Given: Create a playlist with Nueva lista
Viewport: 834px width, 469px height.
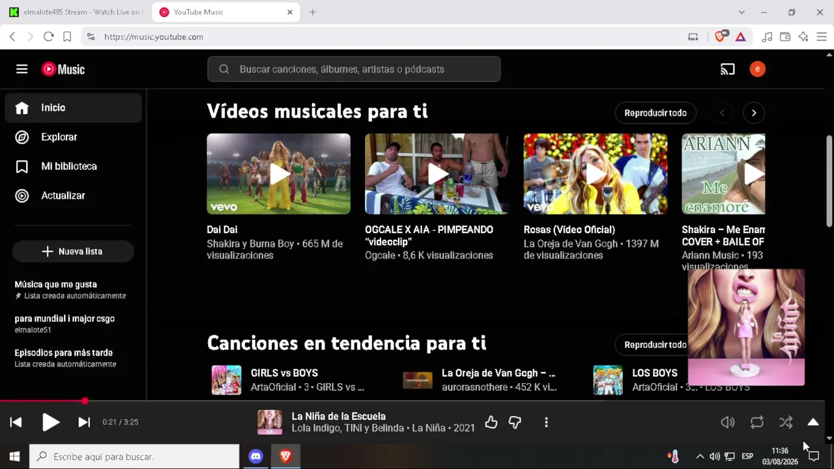Looking at the screenshot, I should coord(73,251).
